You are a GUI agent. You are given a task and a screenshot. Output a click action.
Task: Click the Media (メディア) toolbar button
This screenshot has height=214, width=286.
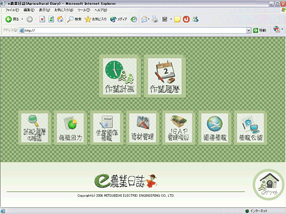click(118, 19)
